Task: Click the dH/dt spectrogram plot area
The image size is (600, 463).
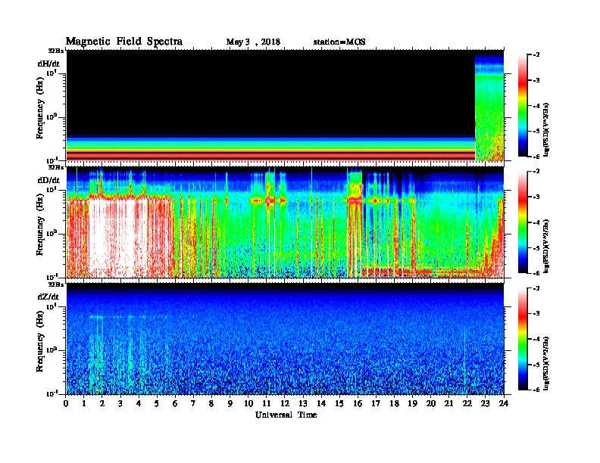Action: 285,105
